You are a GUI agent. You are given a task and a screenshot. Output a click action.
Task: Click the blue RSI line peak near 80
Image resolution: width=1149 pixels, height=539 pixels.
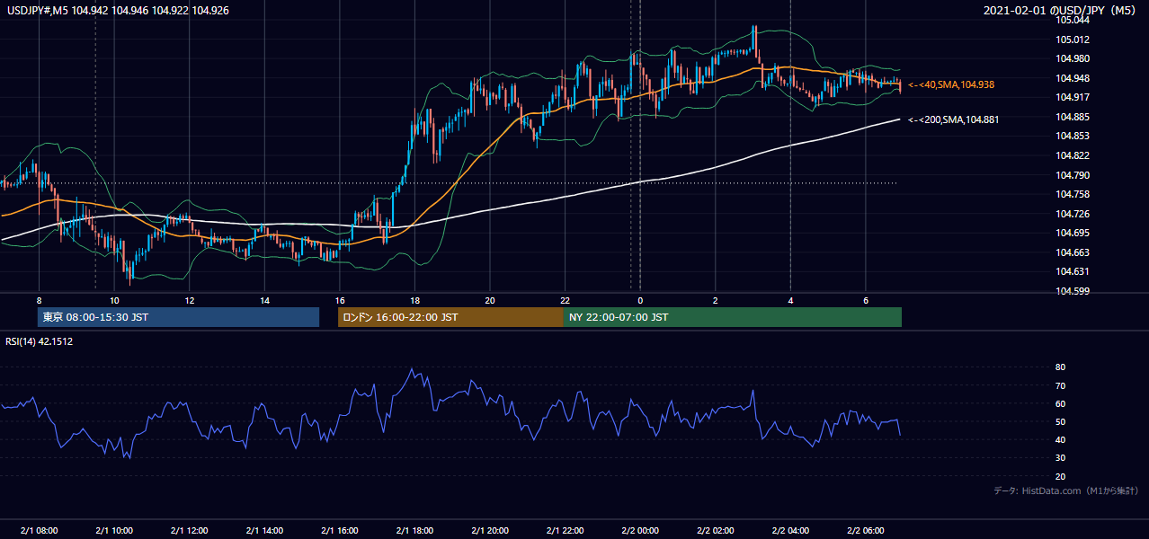412,369
